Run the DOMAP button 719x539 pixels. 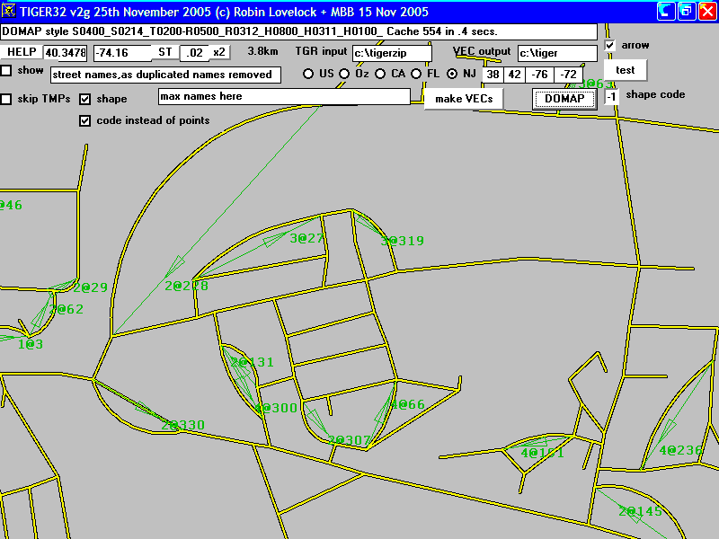(564, 98)
